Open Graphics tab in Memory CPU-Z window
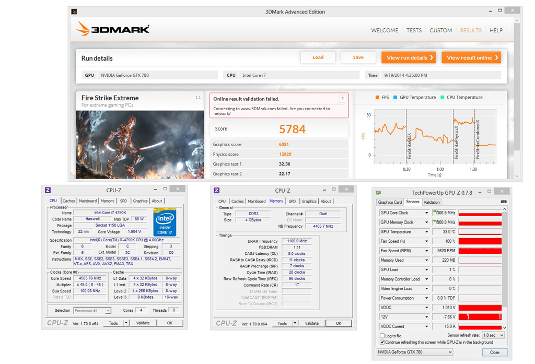The height and width of the screenshot is (364, 535). (309, 201)
